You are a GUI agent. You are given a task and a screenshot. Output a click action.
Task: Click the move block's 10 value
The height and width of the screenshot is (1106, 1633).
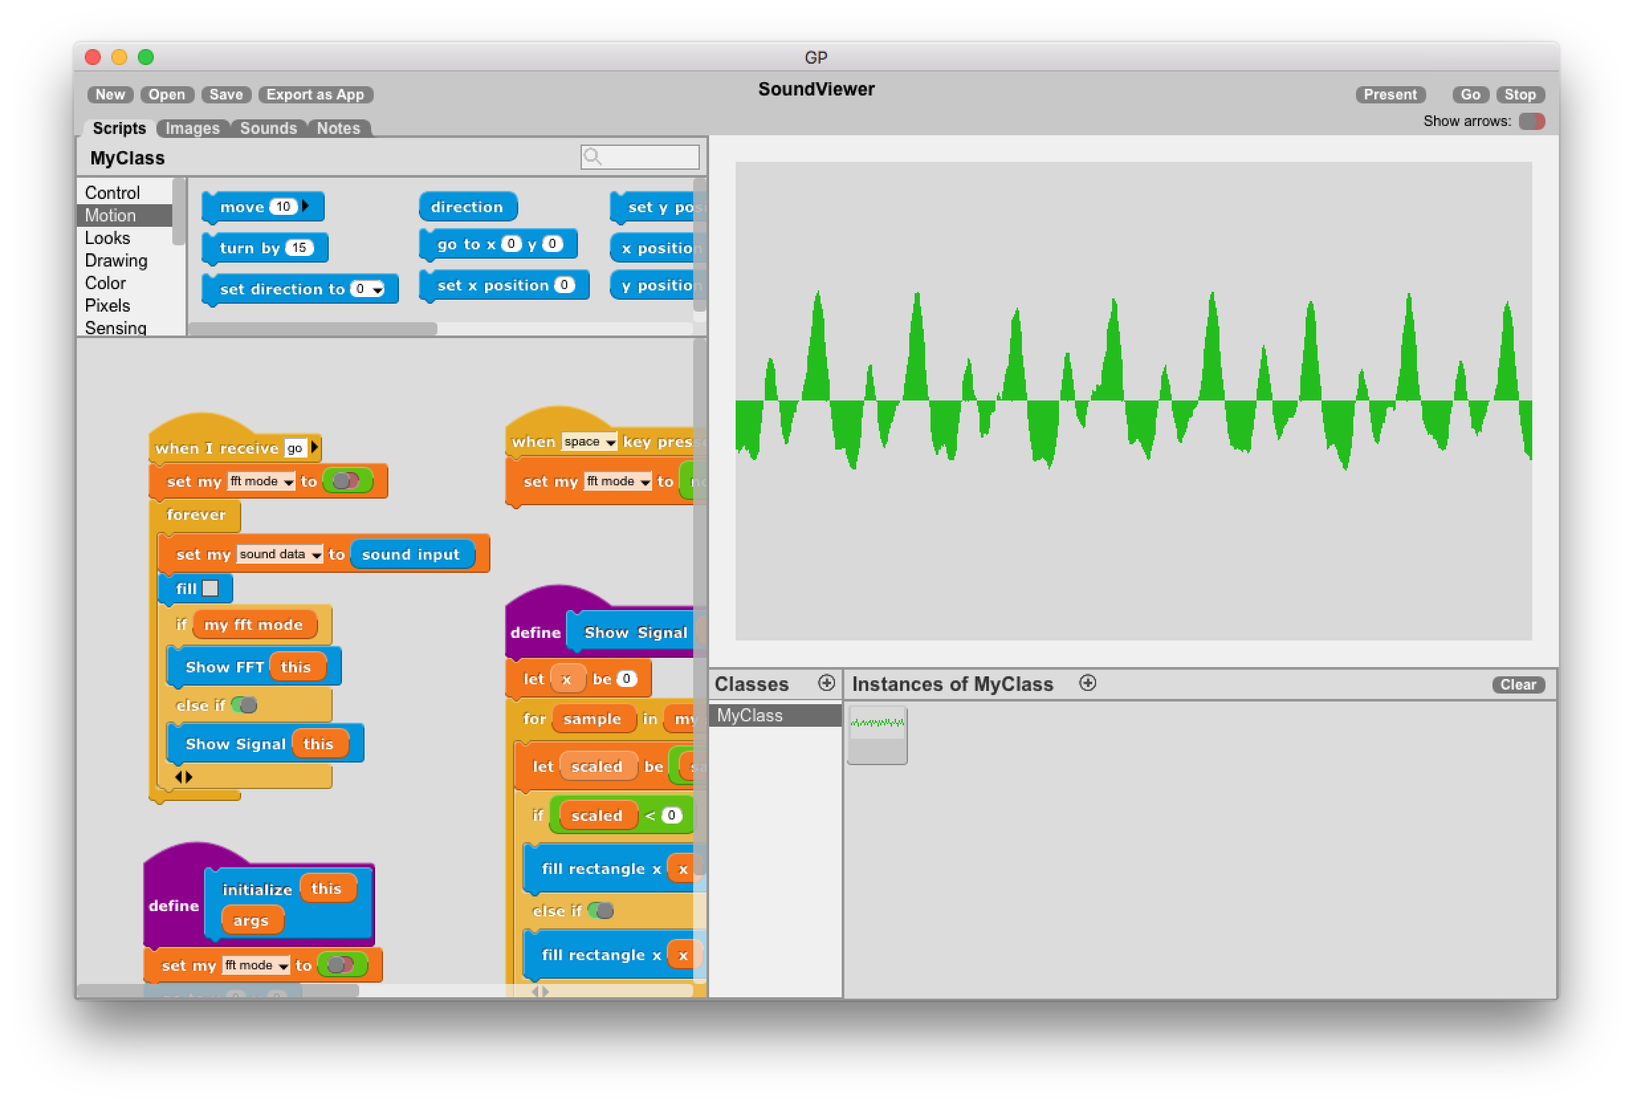pos(283,206)
